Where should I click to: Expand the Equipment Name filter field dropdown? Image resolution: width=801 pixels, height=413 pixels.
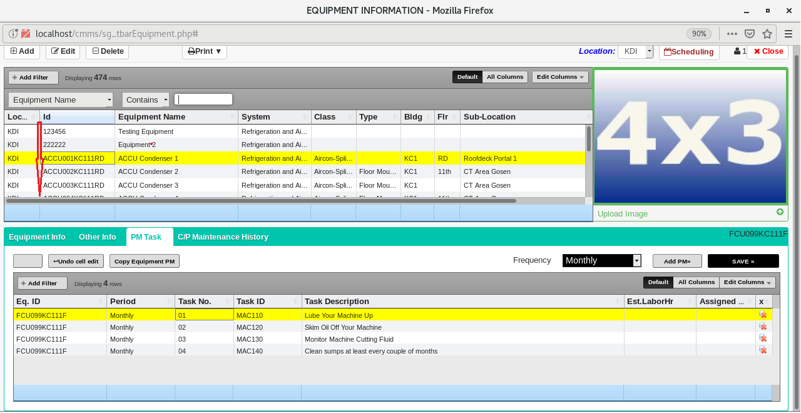(x=110, y=99)
